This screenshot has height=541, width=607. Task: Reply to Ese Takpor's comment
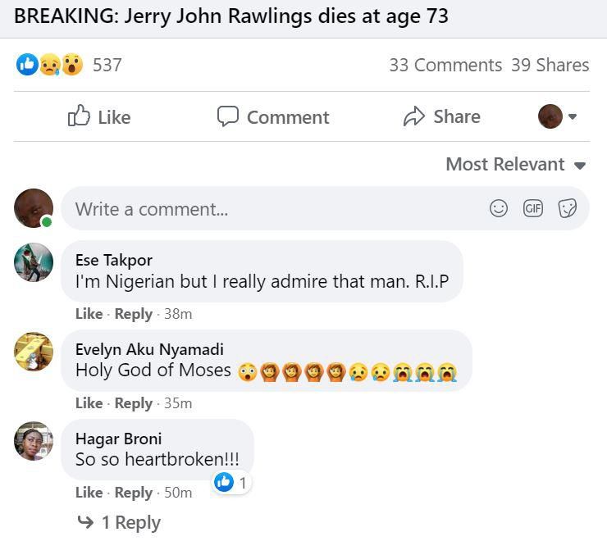point(133,313)
